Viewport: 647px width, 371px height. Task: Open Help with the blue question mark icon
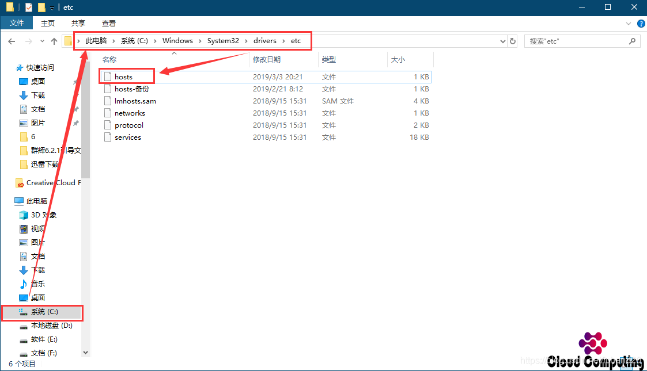[x=641, y=24]
